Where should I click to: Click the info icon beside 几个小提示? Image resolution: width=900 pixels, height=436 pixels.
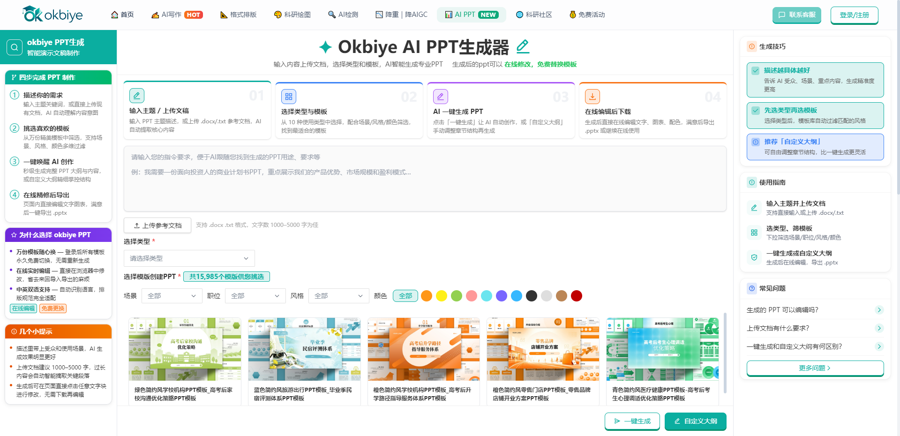(x=14, y=331)
